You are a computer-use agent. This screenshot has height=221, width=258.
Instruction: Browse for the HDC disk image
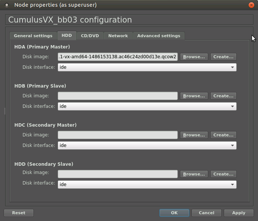coord(194,135)
